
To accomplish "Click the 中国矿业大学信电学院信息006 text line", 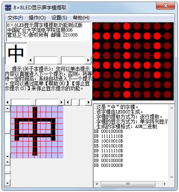I will click(x=40, y=30).
